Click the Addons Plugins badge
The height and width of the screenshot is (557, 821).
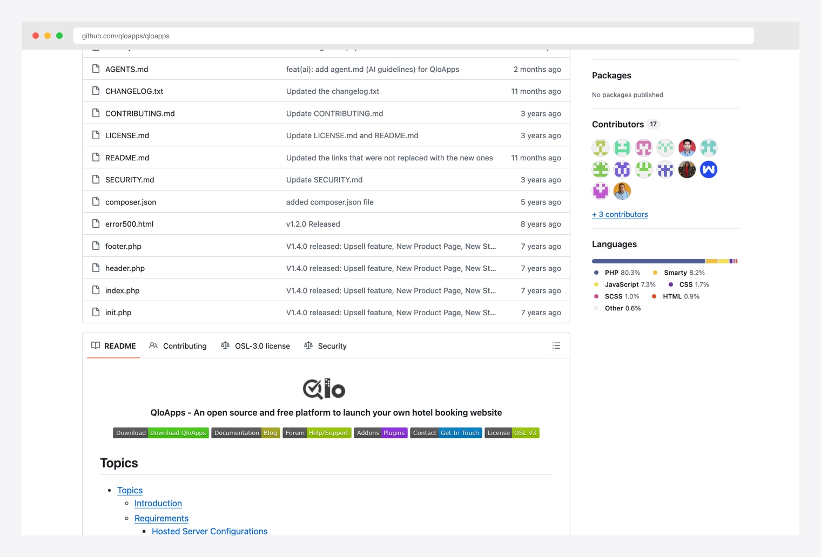click(x=381, y=433)
